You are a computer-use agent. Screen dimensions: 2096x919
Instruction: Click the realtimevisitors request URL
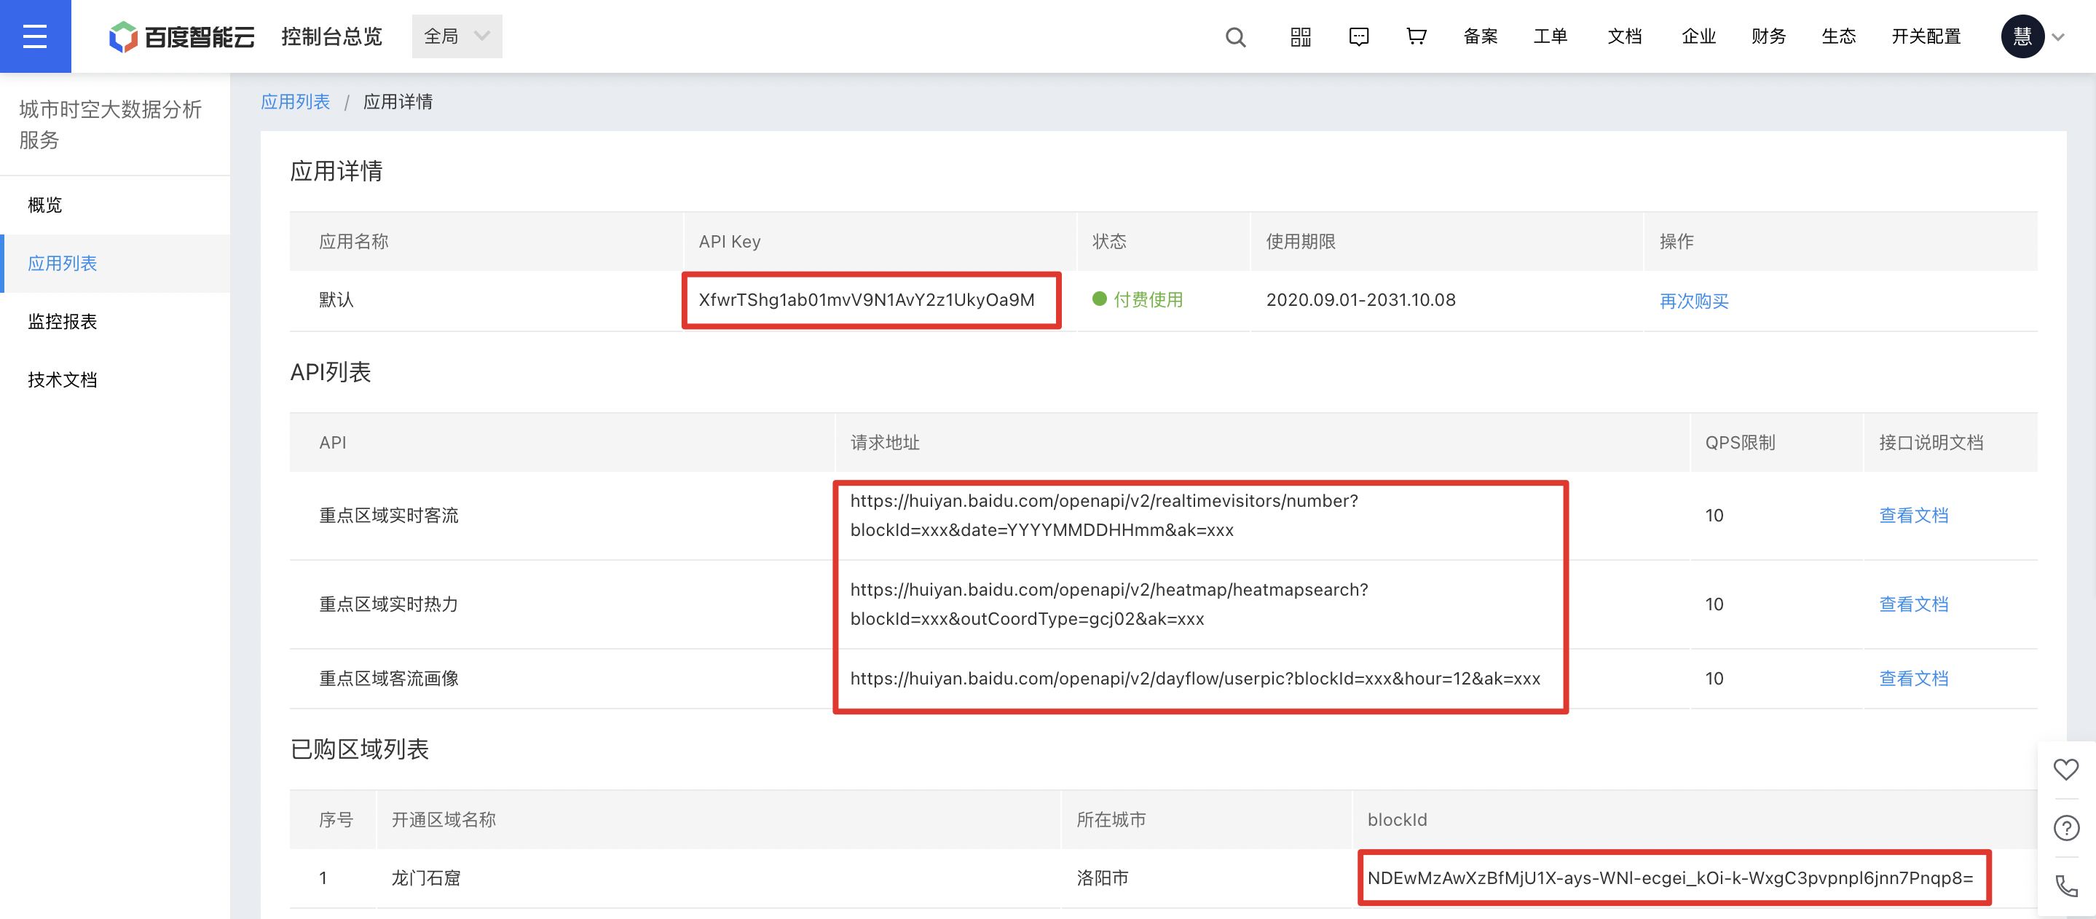(x=1104, y=516)
